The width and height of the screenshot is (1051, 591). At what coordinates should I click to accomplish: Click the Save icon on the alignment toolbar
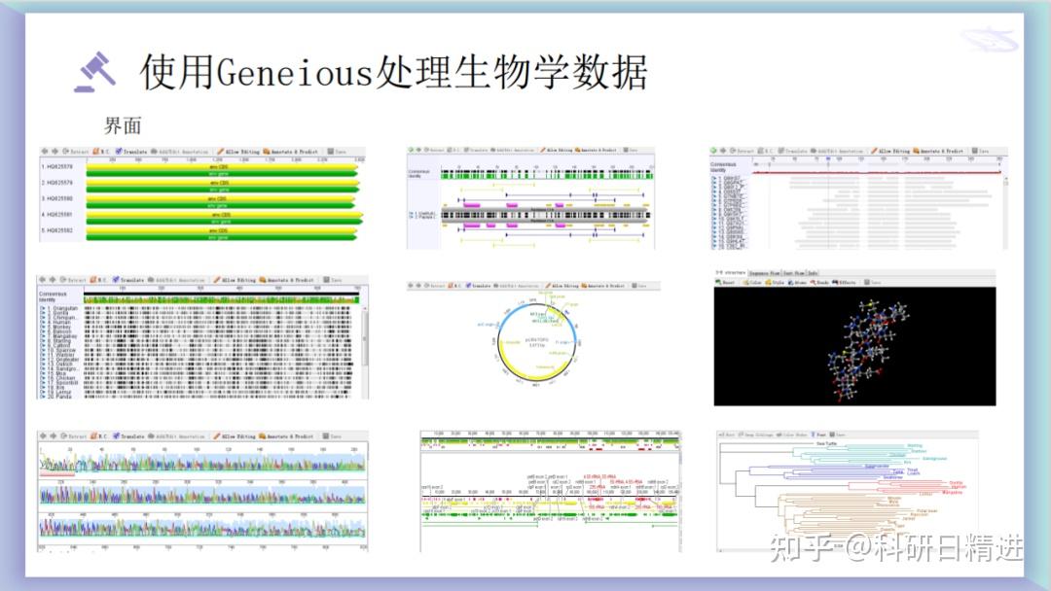coord(334,149)
